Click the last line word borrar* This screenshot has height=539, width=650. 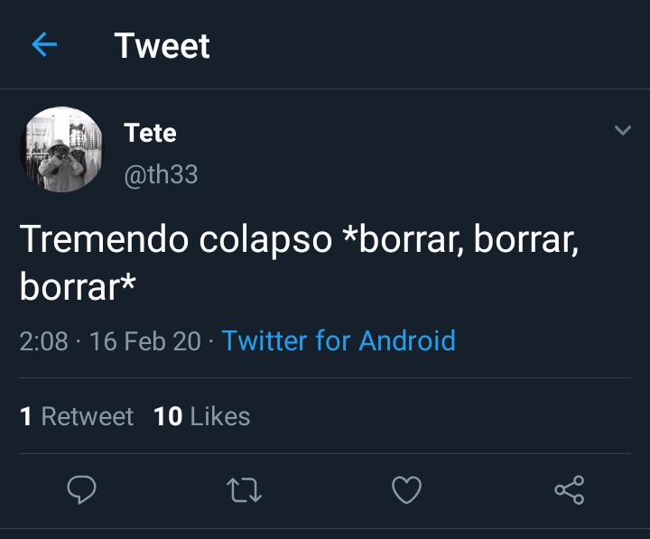point(78,287)
